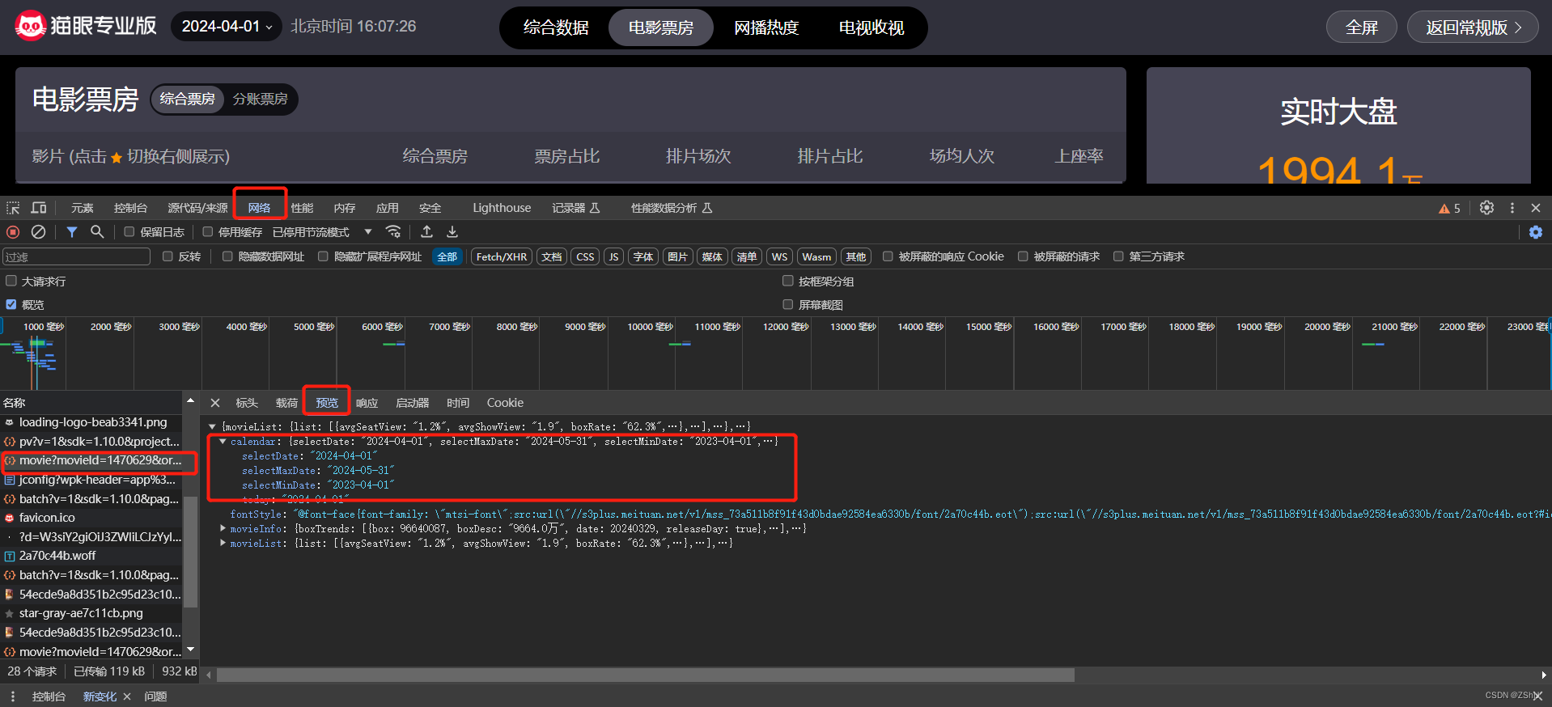Filter requests by JS type
The width and height of the screenshot is (1552, 707).
[x=613, y=256]
